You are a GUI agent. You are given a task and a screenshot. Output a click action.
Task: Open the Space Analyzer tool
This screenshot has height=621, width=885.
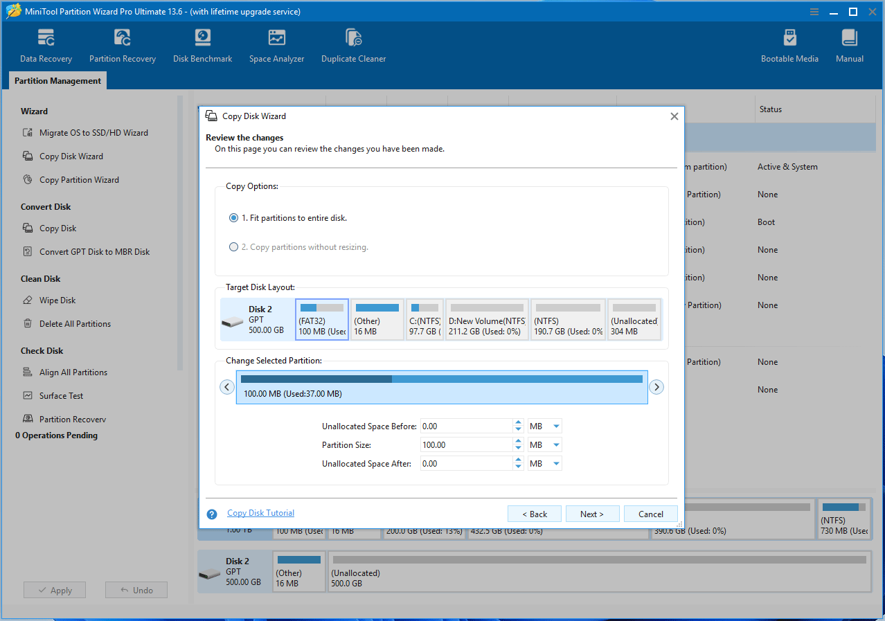(276, 46)
